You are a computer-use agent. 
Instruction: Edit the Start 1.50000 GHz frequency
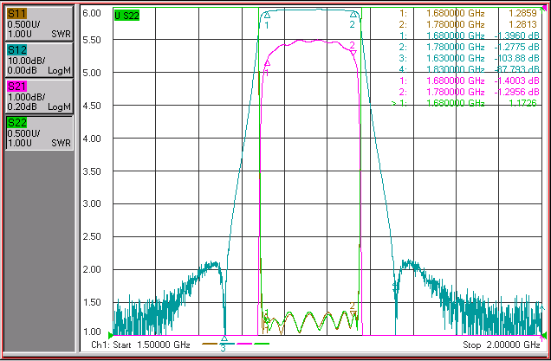pos(140,345)
